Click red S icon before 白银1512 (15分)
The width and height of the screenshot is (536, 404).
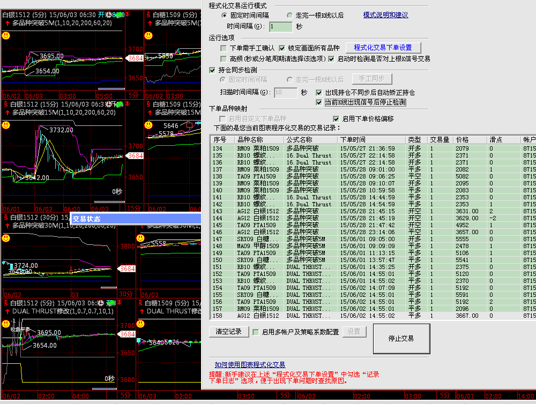pos(6,104)
